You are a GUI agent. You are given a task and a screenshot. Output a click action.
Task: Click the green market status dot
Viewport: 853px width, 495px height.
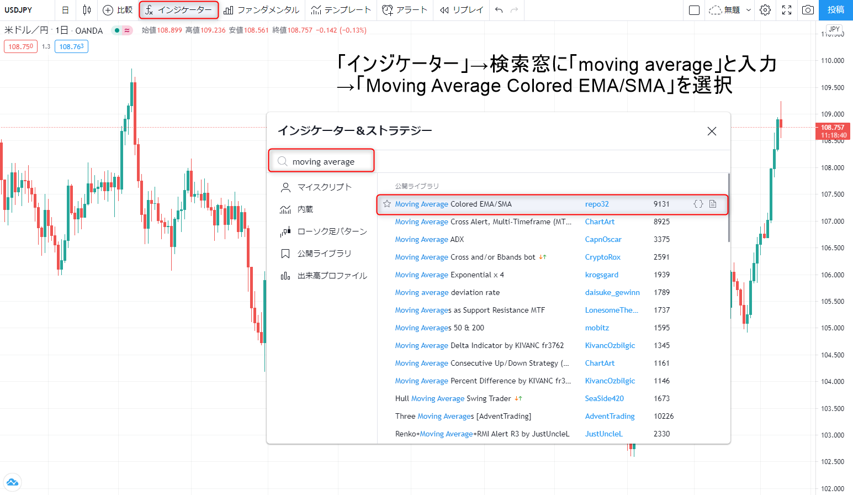pos(117,30)
